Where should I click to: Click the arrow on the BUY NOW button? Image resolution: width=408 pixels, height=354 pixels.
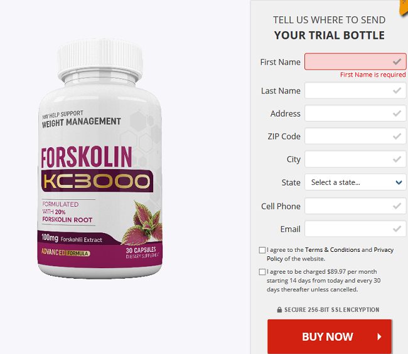coord(379,337)
